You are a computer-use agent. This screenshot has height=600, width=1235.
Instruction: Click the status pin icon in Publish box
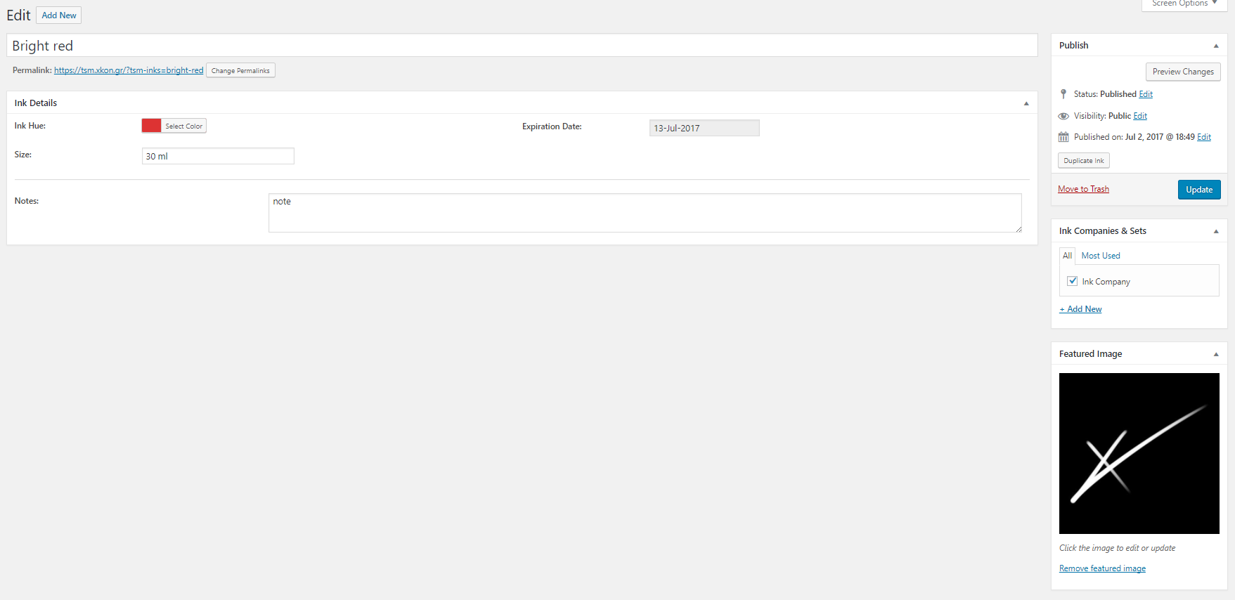pos(1063,94)
